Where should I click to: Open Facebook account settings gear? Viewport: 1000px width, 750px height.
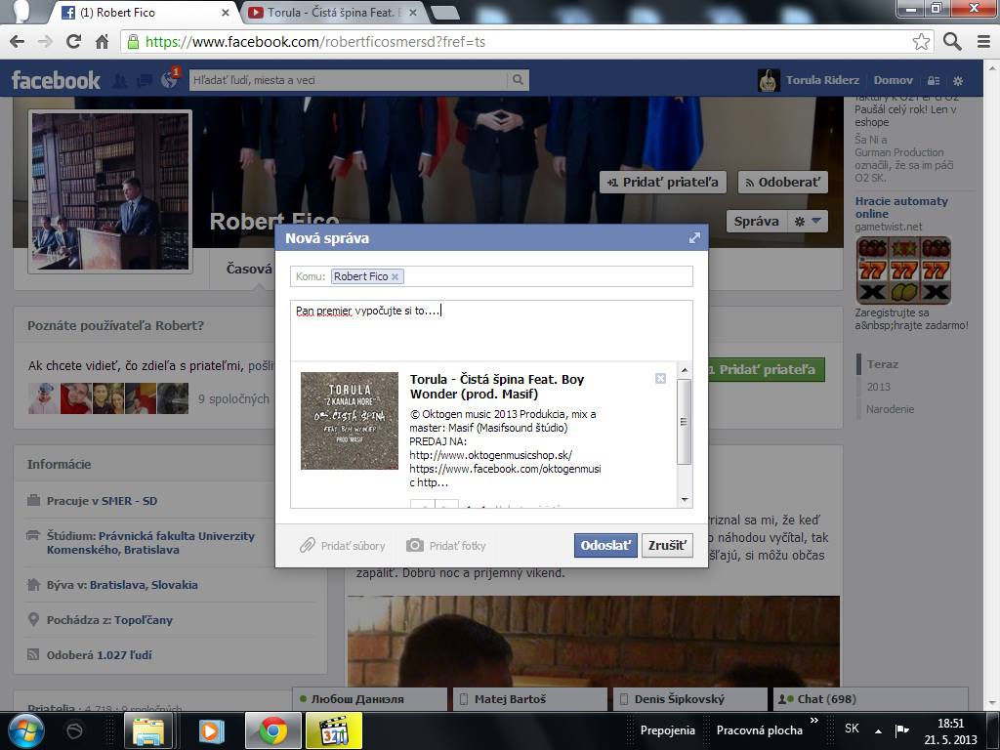point(958,80)
